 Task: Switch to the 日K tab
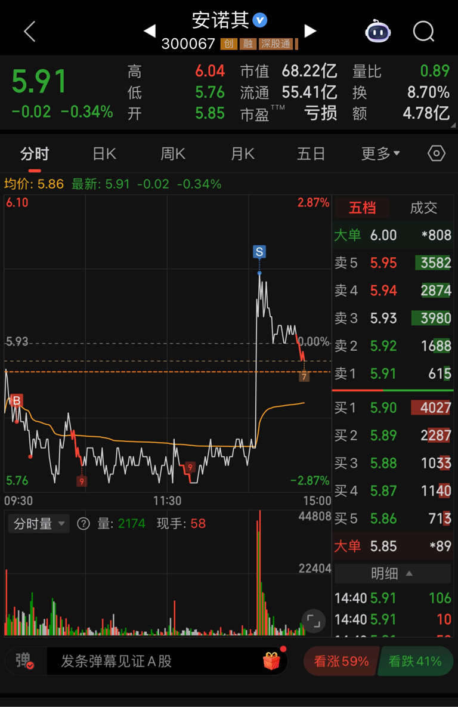coord(104,154)
